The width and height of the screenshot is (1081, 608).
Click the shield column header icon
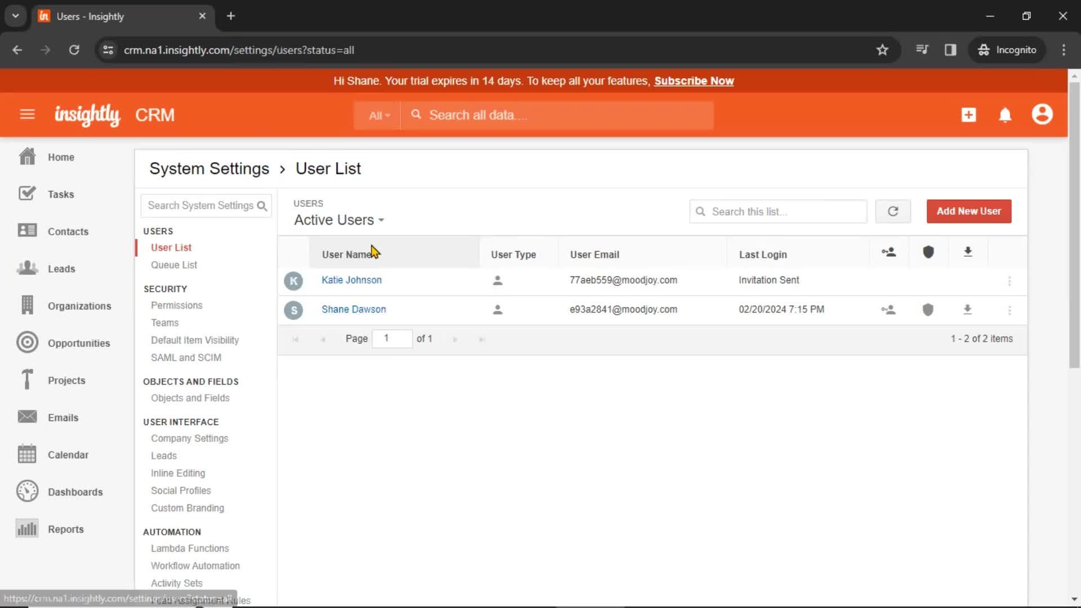click(928, 252)
